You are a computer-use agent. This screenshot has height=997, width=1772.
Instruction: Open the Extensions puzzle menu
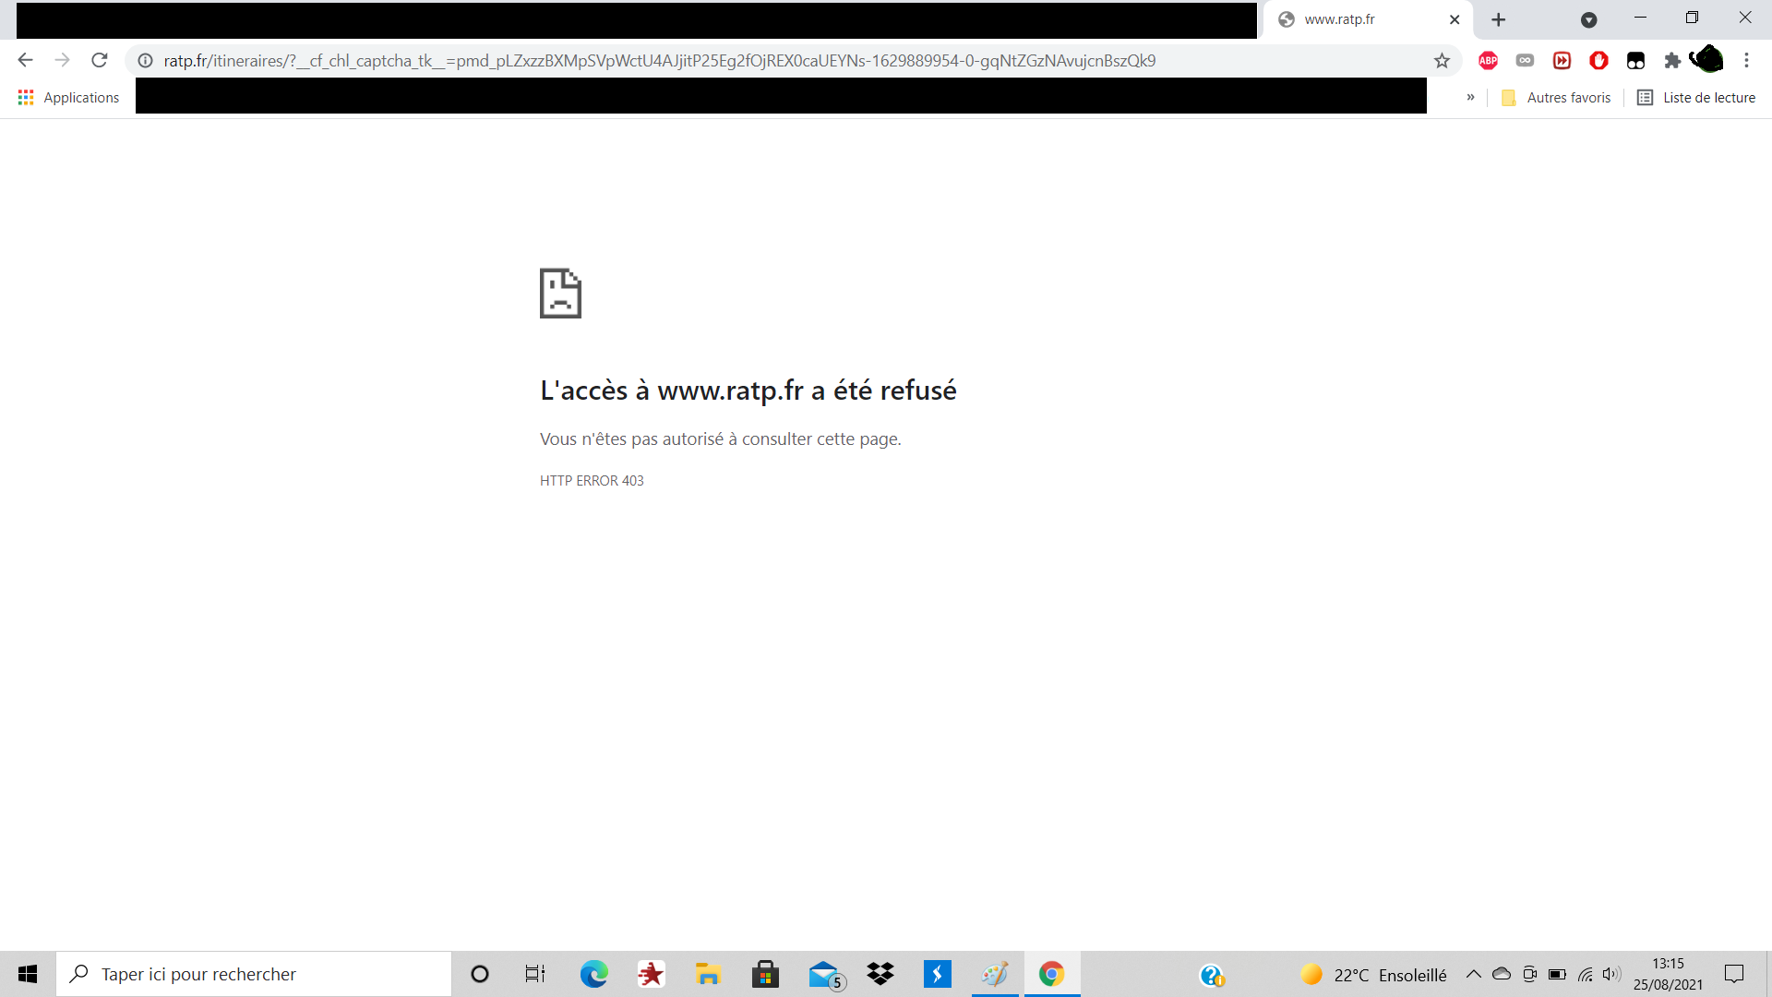1671,61
